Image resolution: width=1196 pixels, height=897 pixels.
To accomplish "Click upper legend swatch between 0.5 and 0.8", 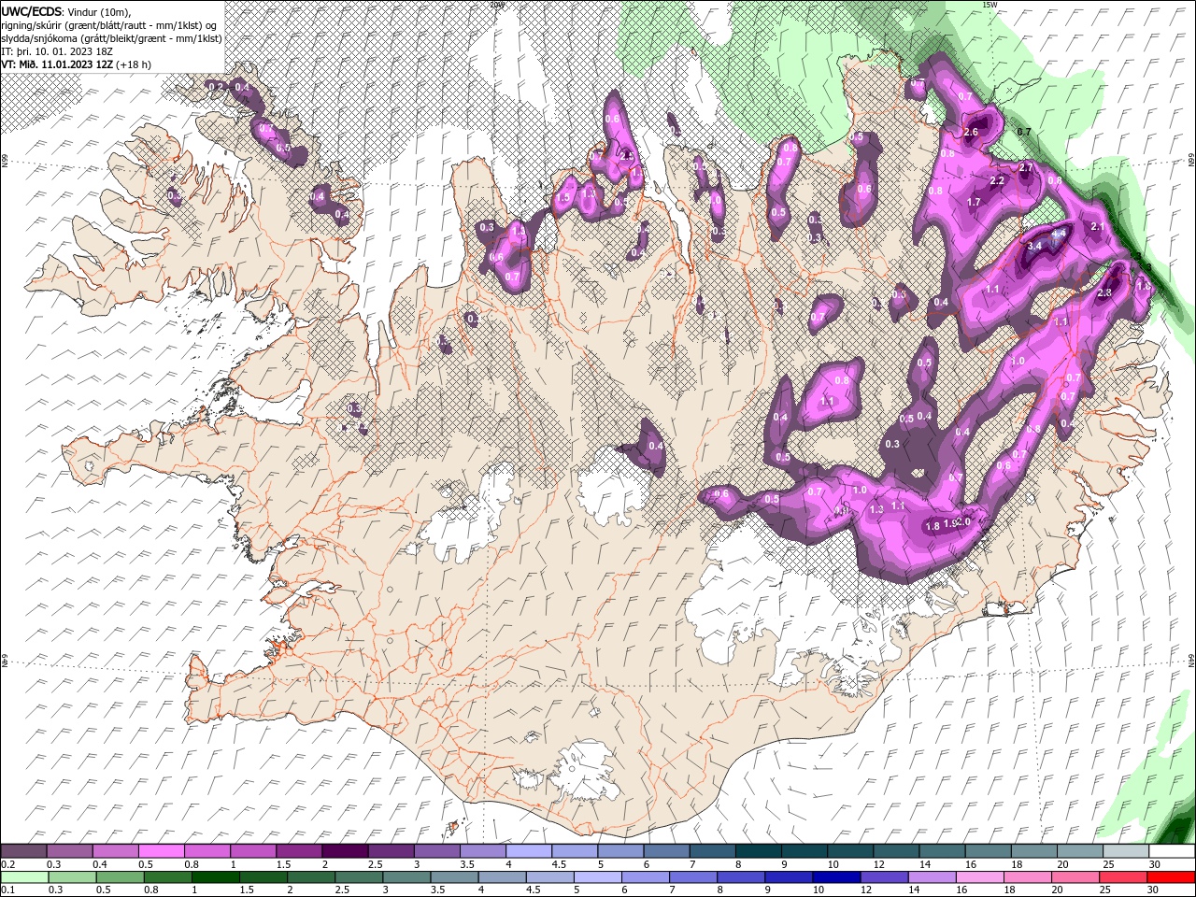I will click(x=162, y=851).
